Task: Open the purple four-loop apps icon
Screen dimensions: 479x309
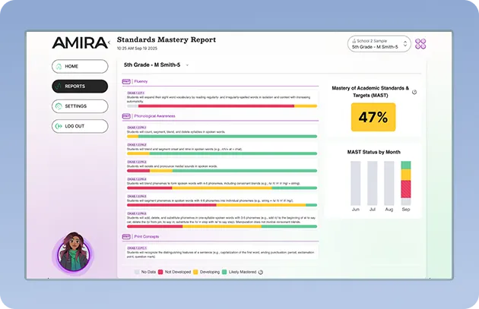Action: tap(420, 44)
